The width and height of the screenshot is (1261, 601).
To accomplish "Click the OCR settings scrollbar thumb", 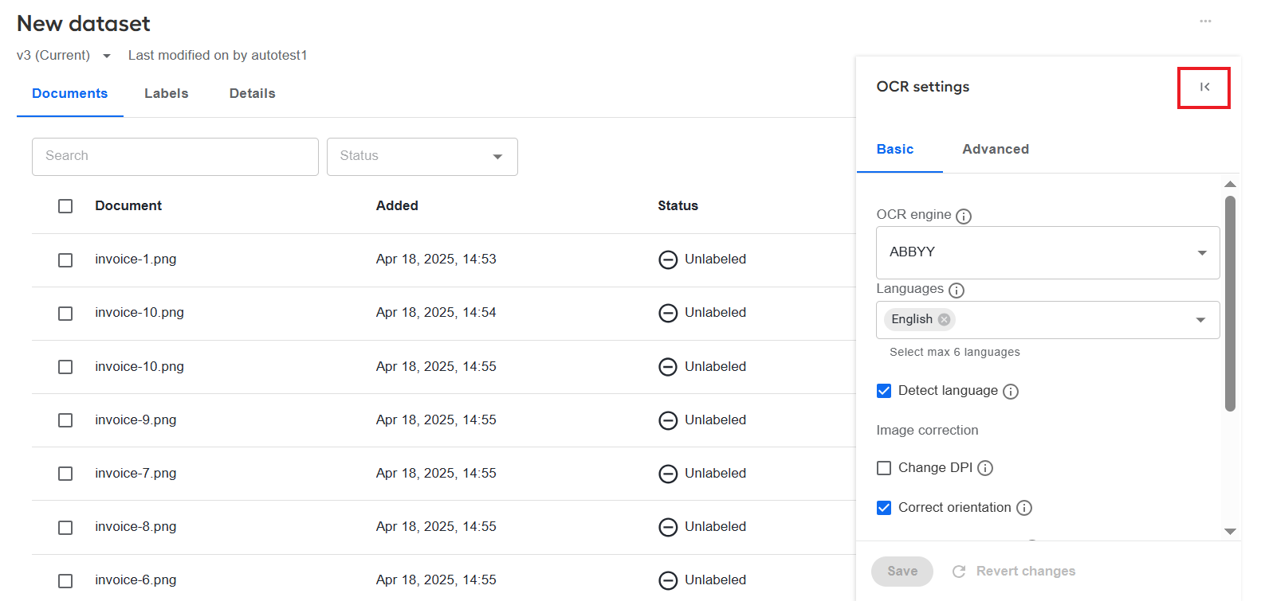I will (1230, 303).
